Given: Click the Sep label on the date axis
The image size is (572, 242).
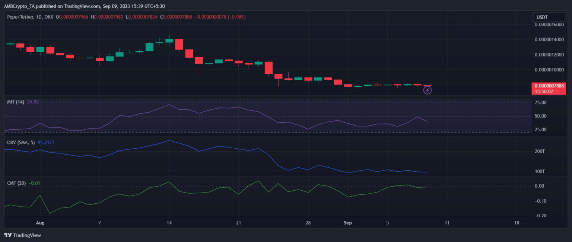Looking at the screenshot, I should (x=348, y=223).
